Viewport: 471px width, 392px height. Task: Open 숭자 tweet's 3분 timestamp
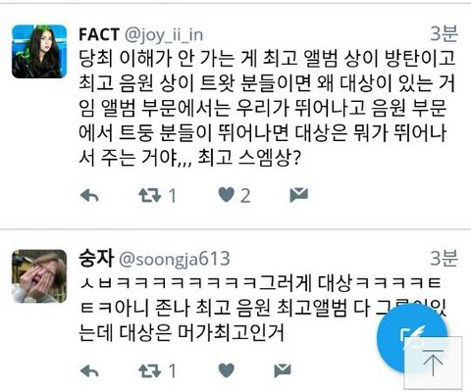pos(444,258)
